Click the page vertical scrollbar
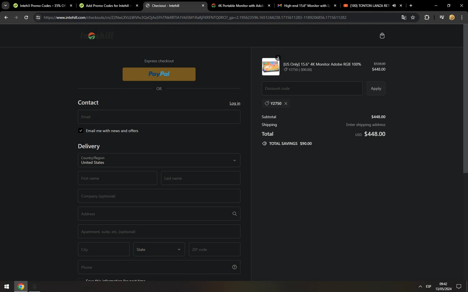468x292 pixels. click(x=466, y=98)
